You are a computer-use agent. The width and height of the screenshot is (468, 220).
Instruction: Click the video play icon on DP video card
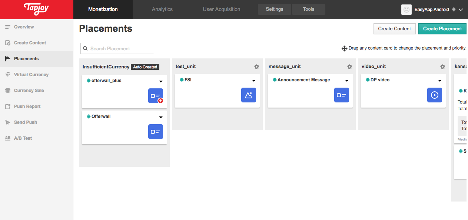coord(434,95)
